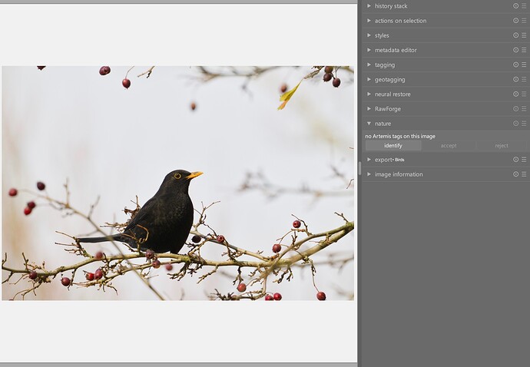Click the right panel resize handle
The image size is (530, 367).
[359, 168]
